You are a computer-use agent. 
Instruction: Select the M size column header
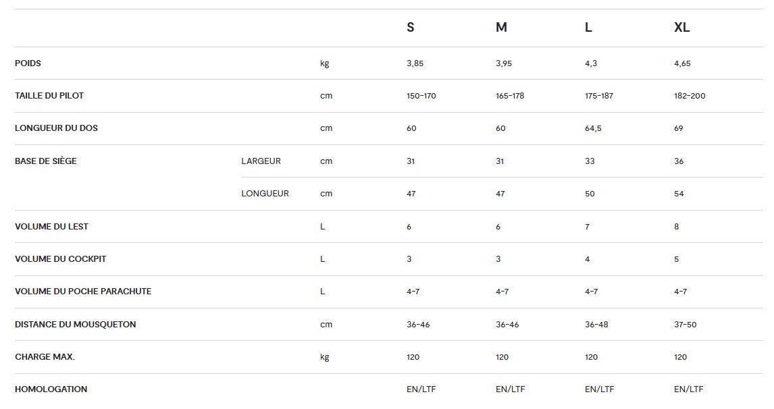501,28
